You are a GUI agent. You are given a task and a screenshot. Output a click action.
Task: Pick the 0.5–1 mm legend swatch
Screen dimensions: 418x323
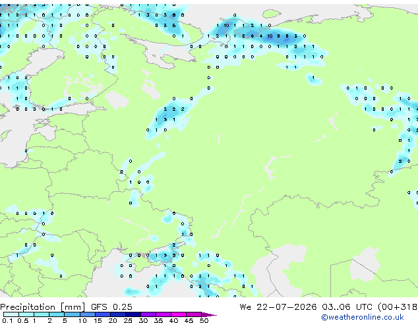click(x=26, y=314)
